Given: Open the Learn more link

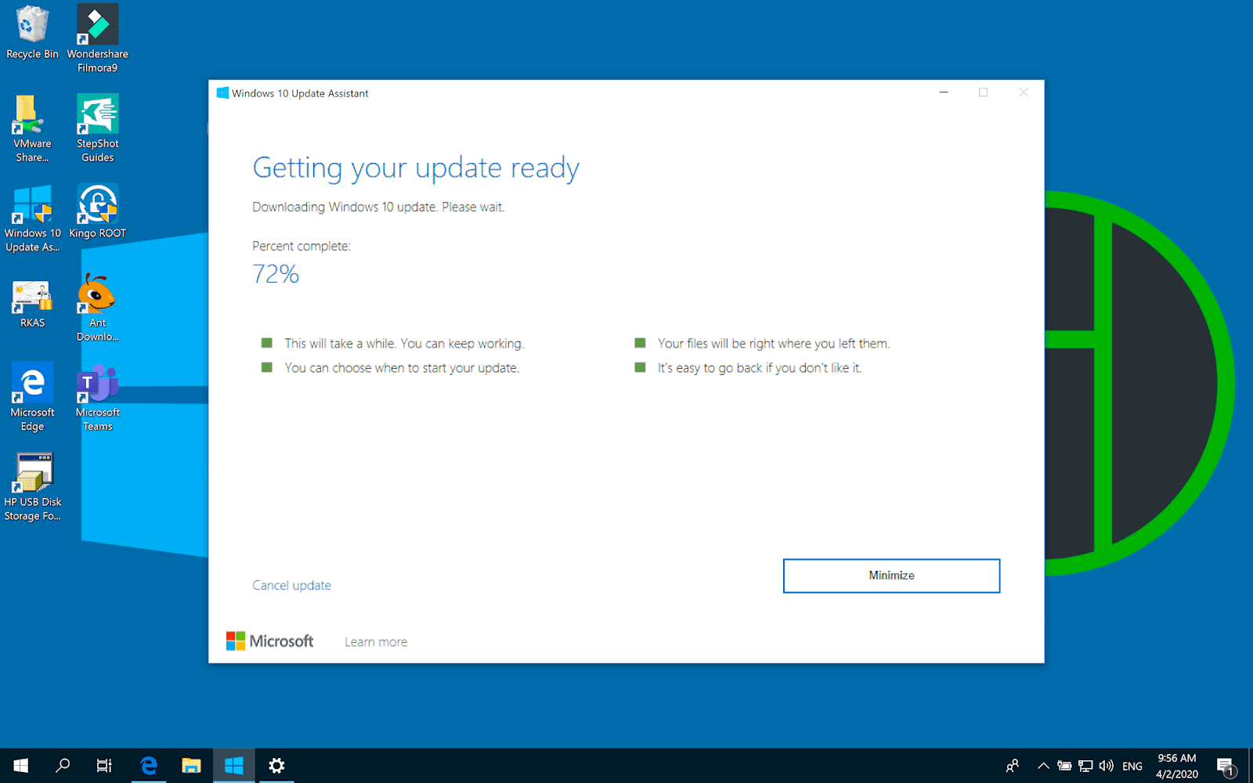Looking at the screenshot, I should pos(376,641).
